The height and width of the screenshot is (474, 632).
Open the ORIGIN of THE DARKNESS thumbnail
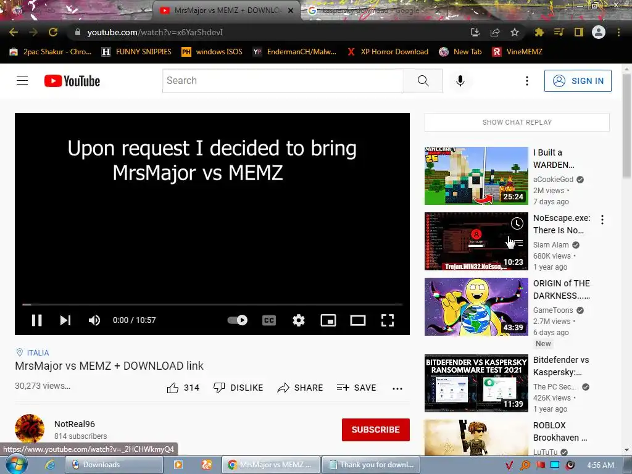click(x=476, y=307)
